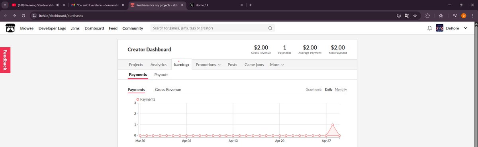Set the graph unit to Monthly
Viewport: 478px width, 147px height.
click(x=341, y=90)
